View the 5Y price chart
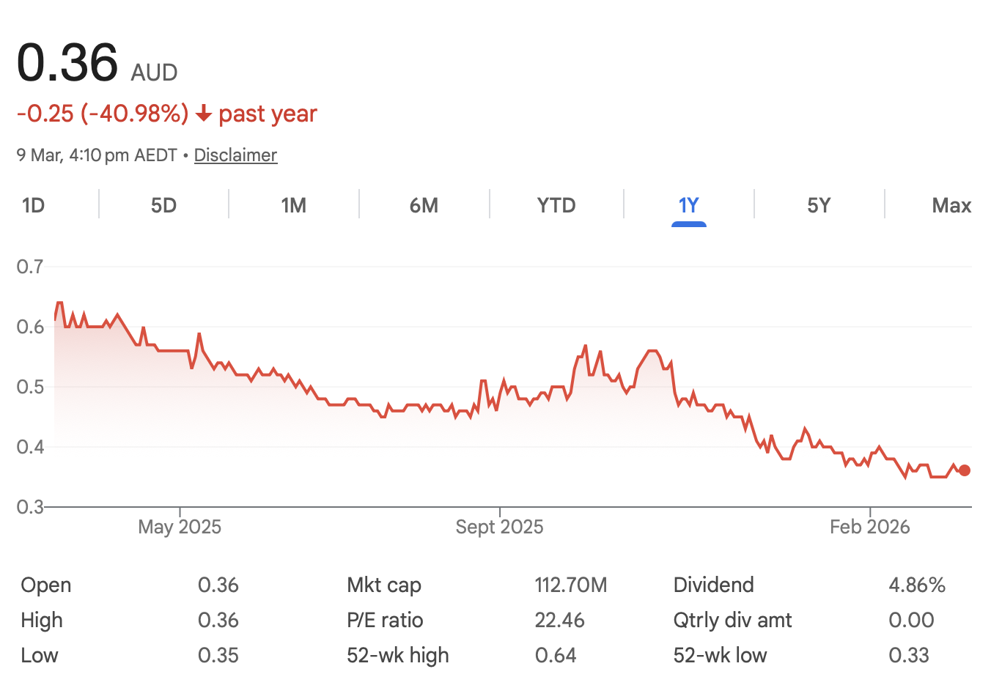Screen dimensions: 991x699 [x=819, y=205]
